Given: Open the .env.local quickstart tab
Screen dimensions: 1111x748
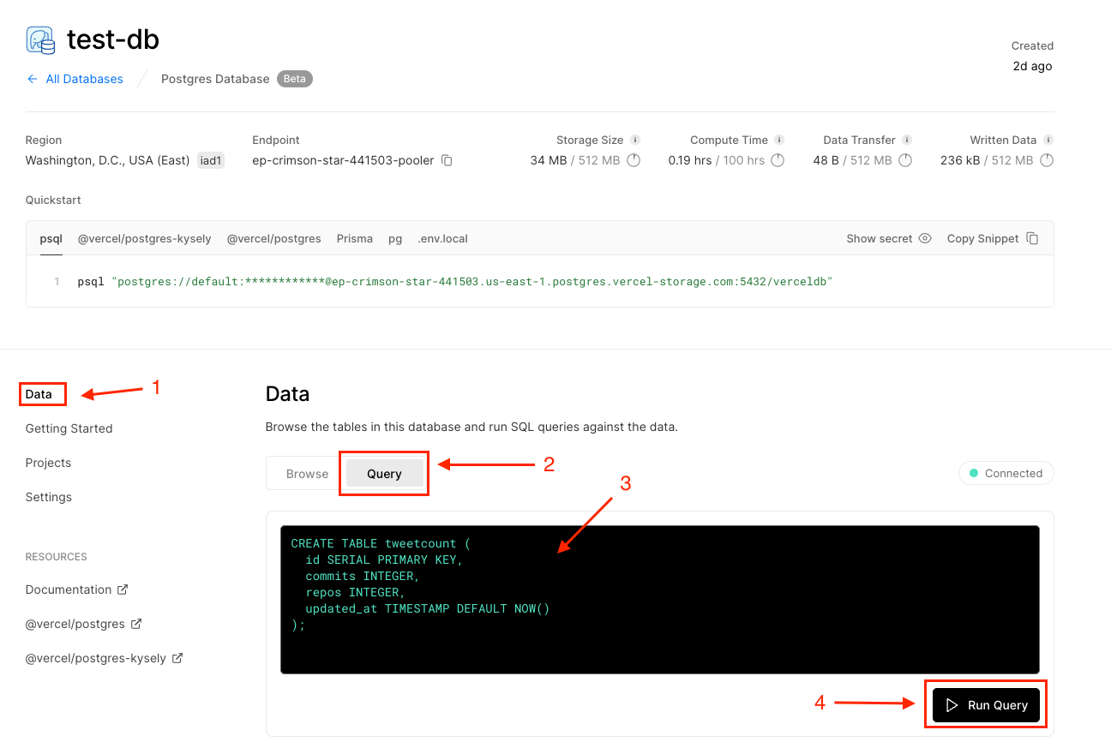Looking at the screenshot, I should click(442, 238).
